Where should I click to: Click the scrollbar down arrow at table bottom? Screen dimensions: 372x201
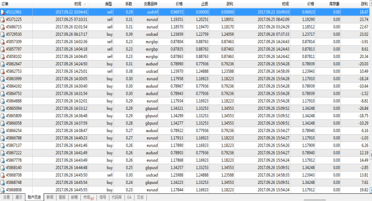[x=371, y=190]
